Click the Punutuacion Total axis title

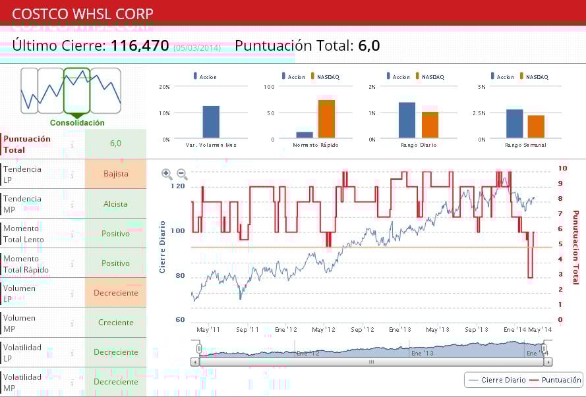pos(575,248)
